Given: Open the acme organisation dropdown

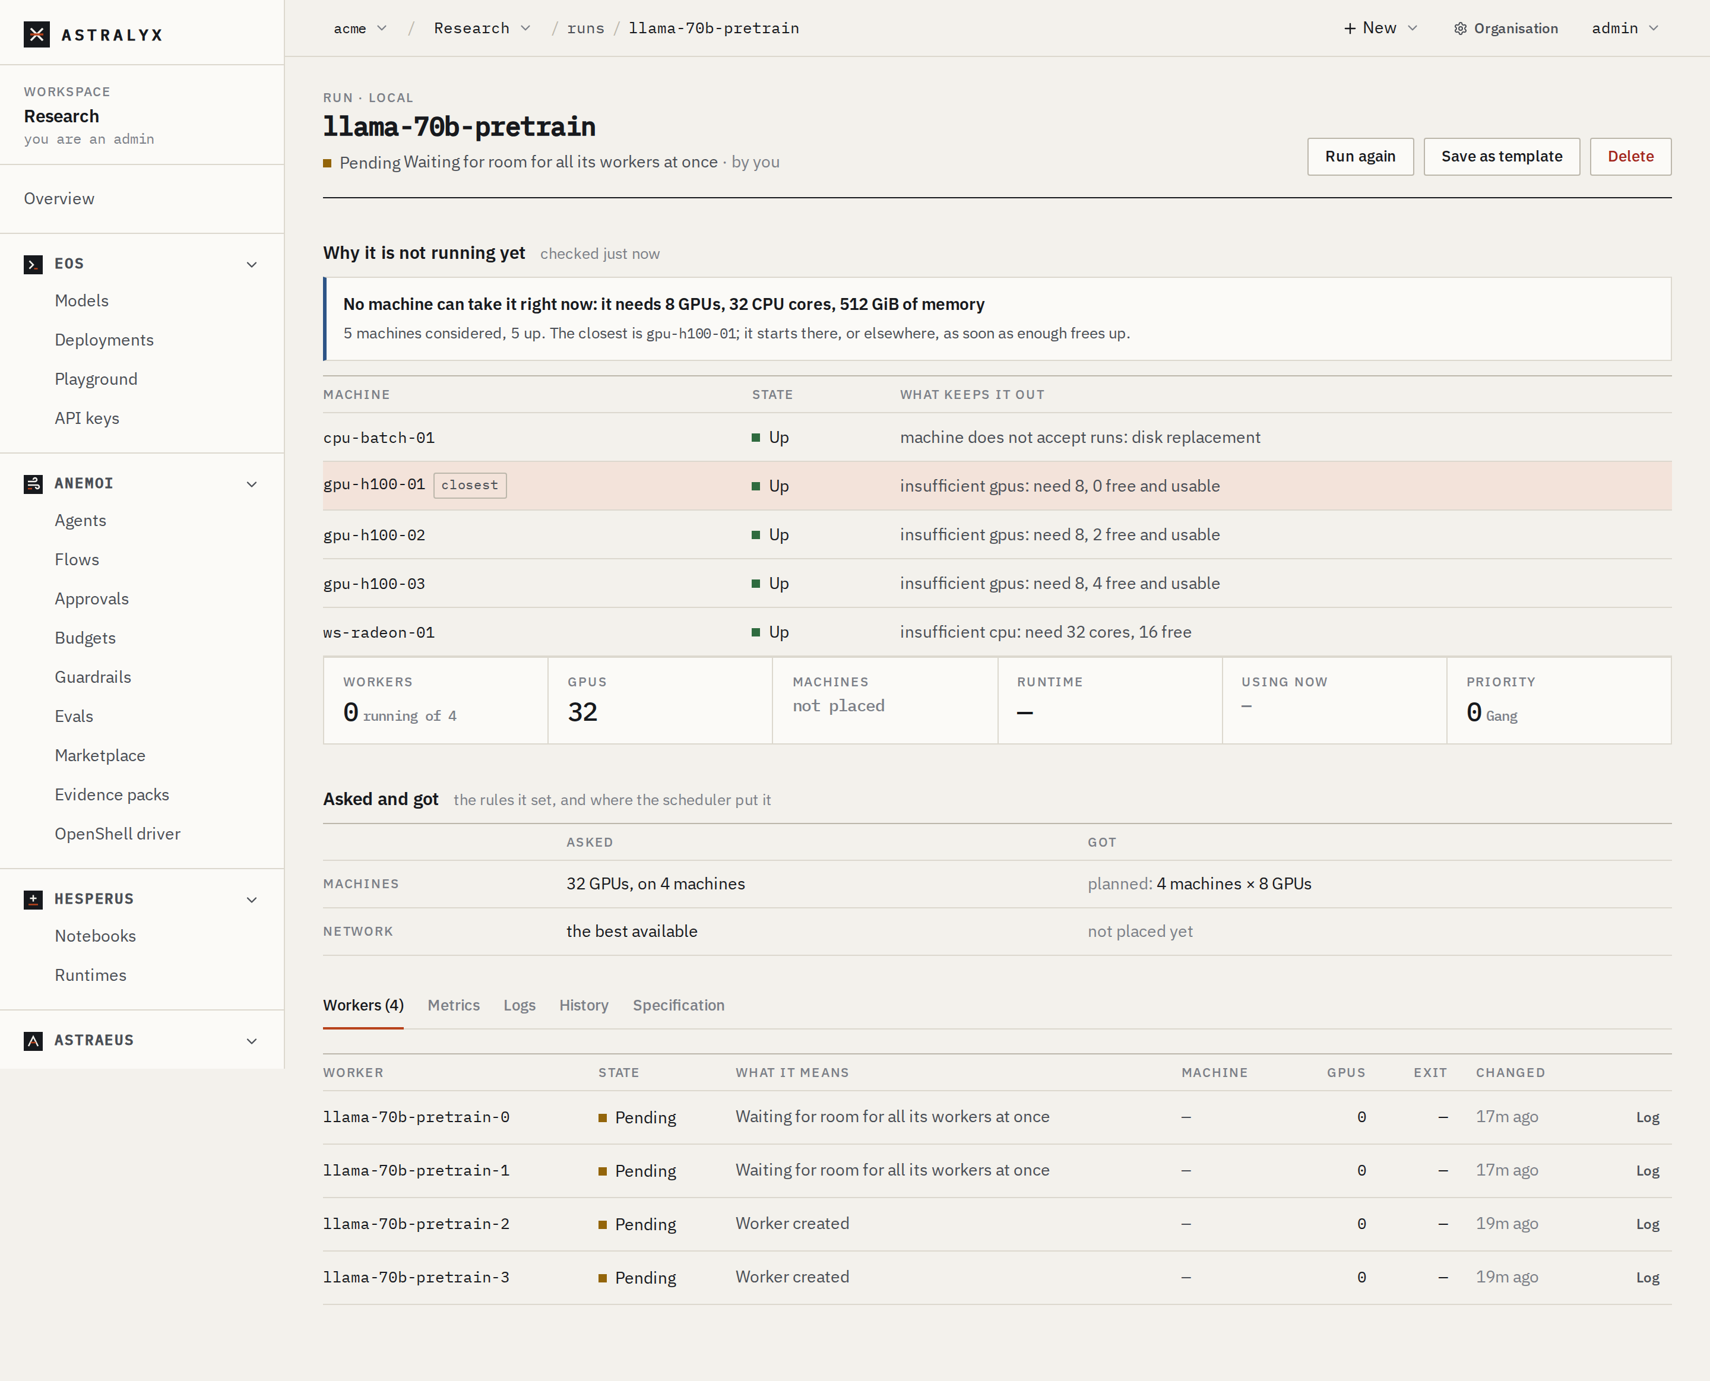Looking at the screenshot, I should [x=360, y=28].
